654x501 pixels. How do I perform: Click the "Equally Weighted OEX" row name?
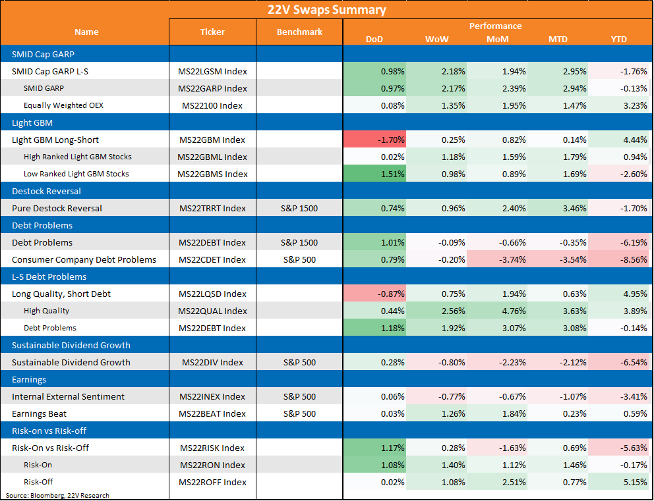tap(63, 105)
